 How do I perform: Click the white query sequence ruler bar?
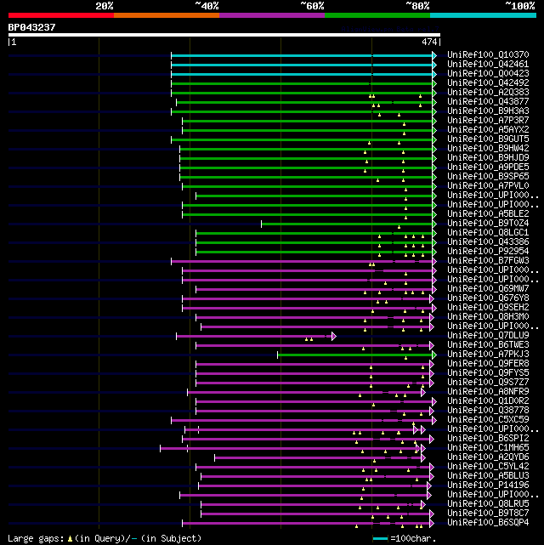[224, 35]
